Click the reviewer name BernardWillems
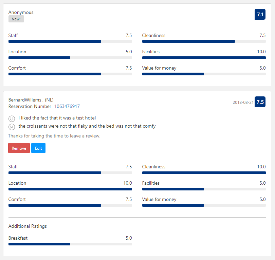The width and height of the screenshot is (275, 260). (x=25, y=100)
